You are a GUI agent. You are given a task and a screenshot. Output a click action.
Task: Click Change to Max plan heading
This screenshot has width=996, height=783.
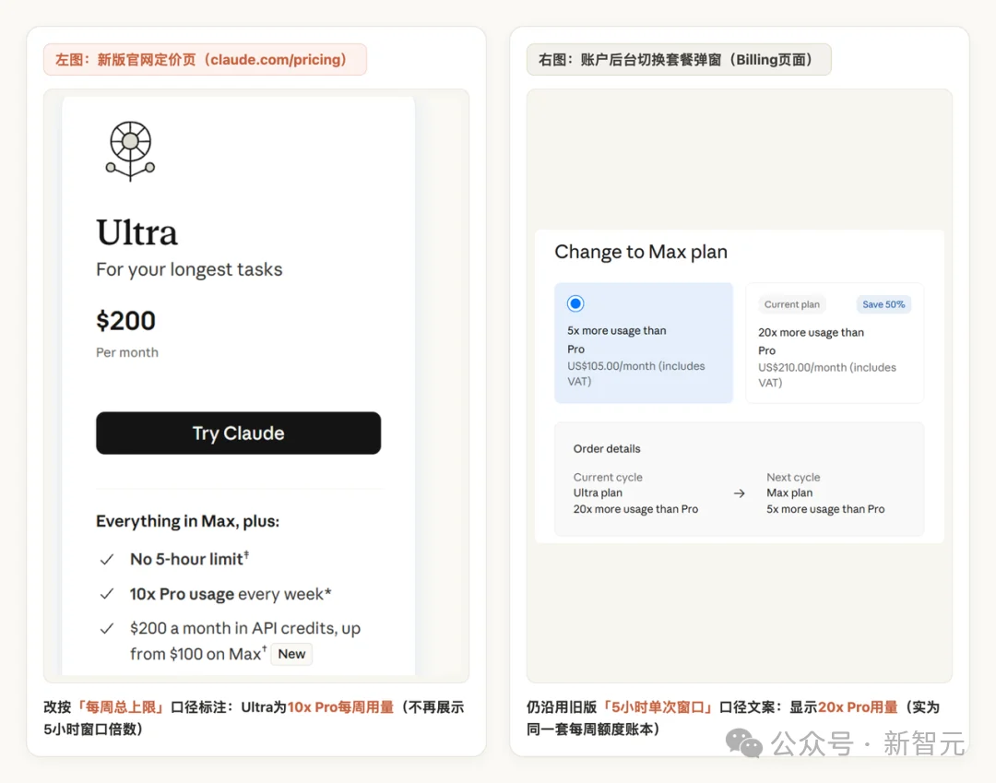(641, 252)
